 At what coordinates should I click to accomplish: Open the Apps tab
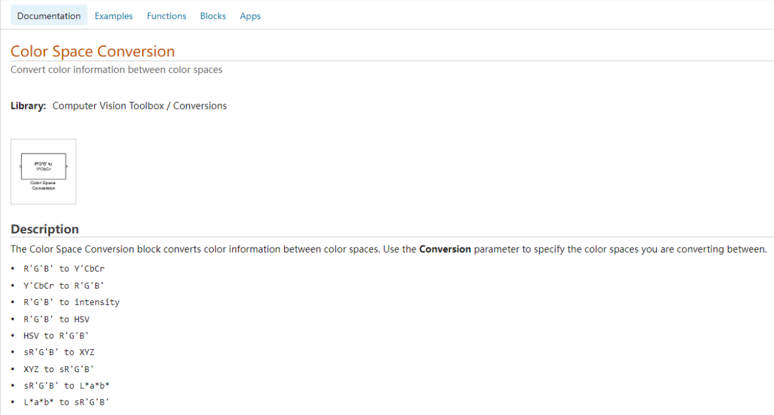point(250,16)
